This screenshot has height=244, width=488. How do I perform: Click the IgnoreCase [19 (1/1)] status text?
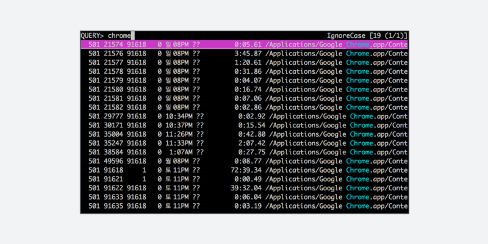367,35
